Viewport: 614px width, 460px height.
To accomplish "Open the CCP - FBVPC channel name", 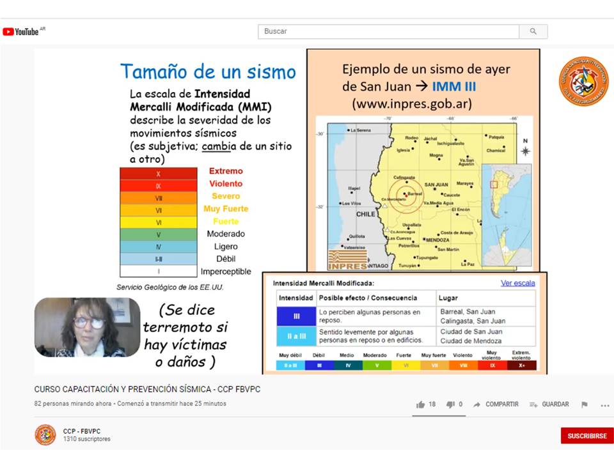I will pyautogui.click(x=82, y=431).
